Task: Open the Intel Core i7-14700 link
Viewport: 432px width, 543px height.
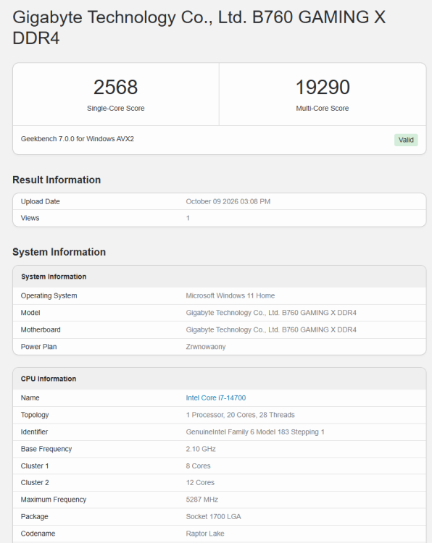Action: (216, 398)
